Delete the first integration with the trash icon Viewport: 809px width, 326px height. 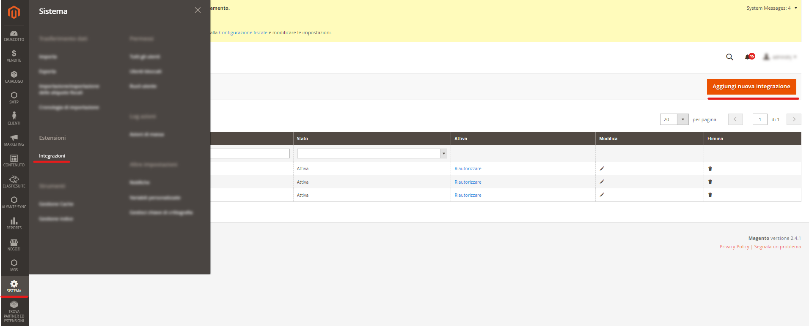pos(710,168)
